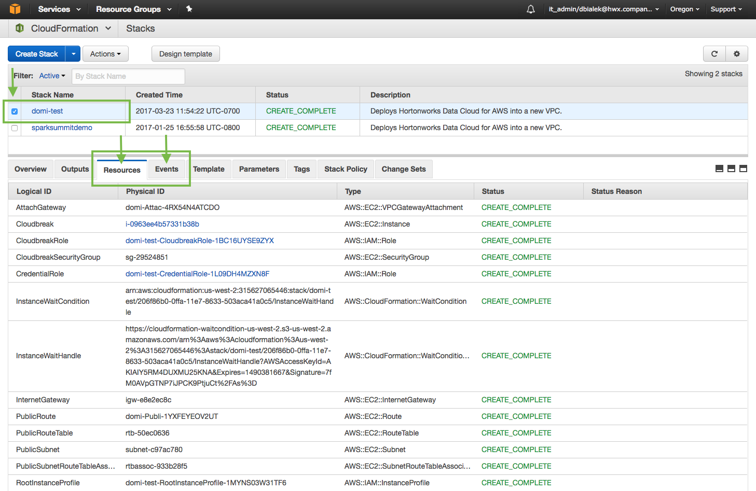Switch to bottom-half split pane view
Image resolution: width=756 pixels, height=491 pixels.
tap(731, 169)
